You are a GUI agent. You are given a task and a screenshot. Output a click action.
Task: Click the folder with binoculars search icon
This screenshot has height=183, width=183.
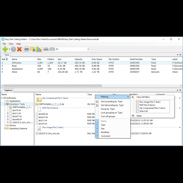click(33, 49)
